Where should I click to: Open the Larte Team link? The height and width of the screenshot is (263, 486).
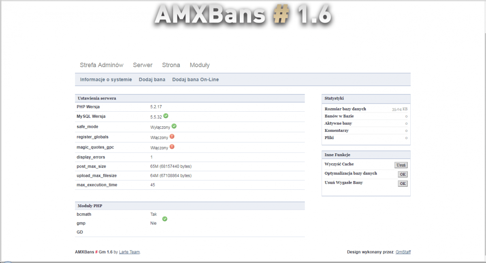coord(129,252)
